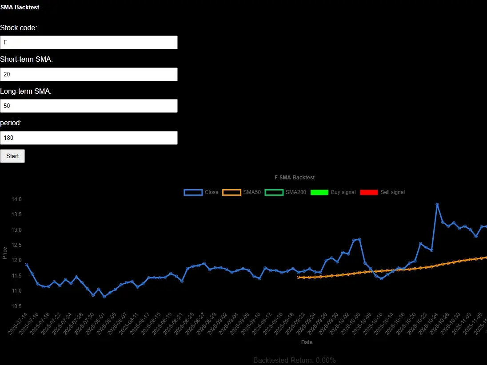The image size is (487, 365).
Task: Focus the Short-term SMA input box
Action: pyautogui.click(x=89, y=75)
